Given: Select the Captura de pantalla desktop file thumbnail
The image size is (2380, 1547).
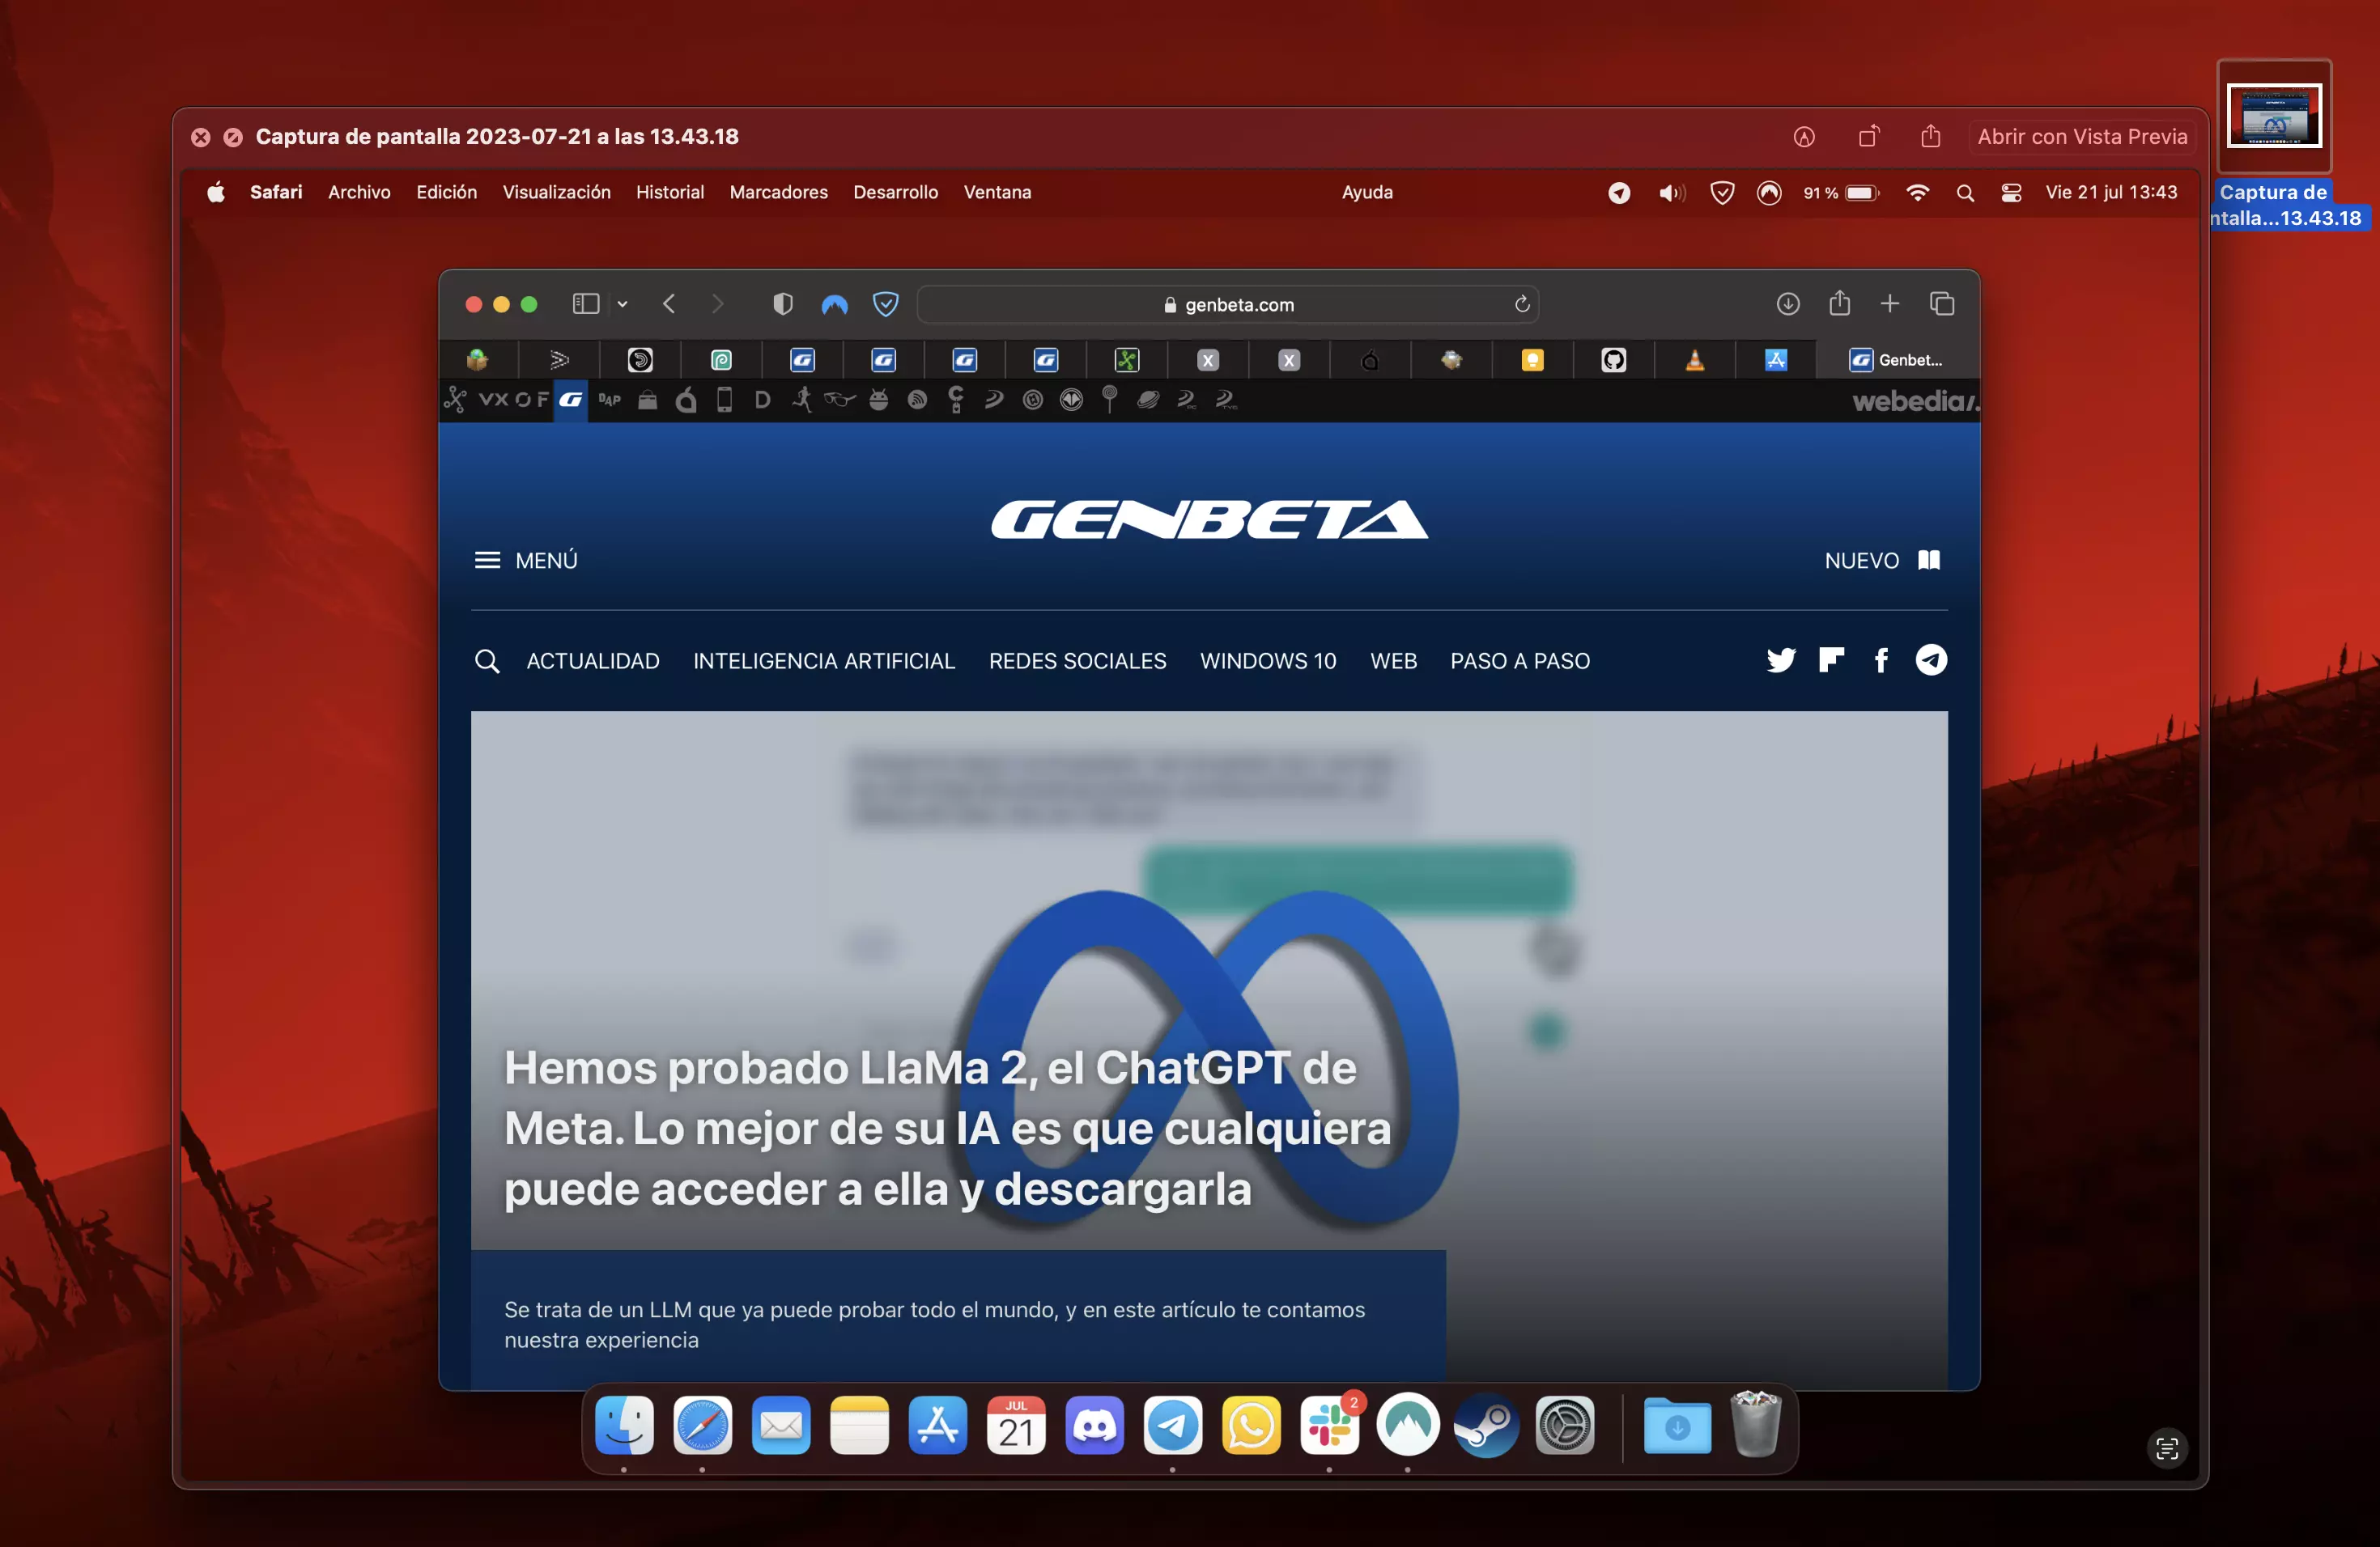Looking at the screenshot, I should click(x=2274, y=116).
